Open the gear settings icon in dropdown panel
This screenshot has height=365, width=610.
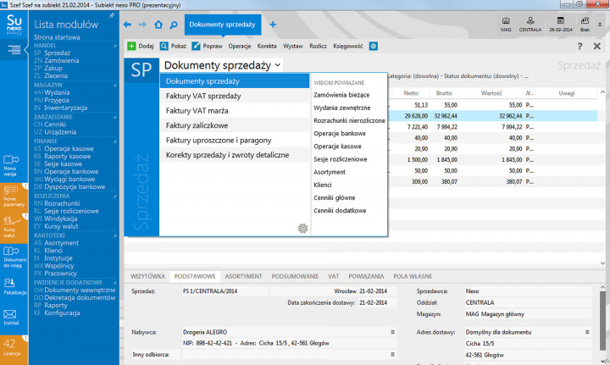pos(302,229)
